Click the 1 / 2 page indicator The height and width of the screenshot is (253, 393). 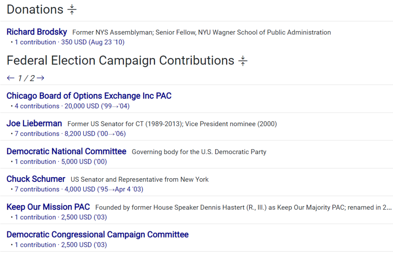(x=26, y=78)
